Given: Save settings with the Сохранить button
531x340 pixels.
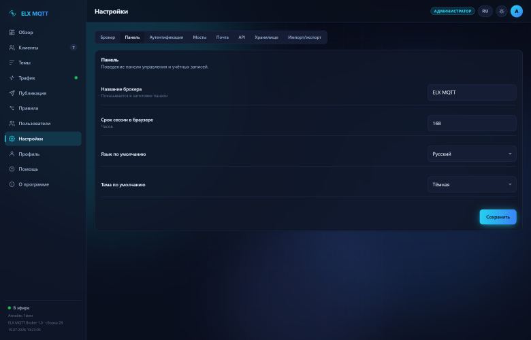Looking at the screenshot, I should (x=498, y=217).
